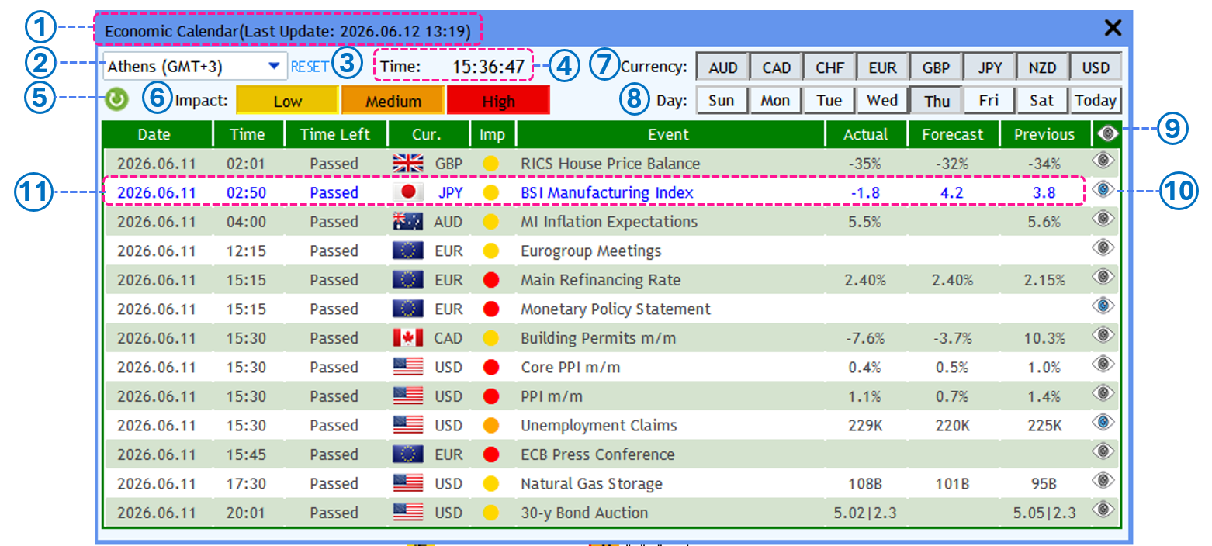Toggle the CHF currency filter
1212x546 pixels.
click(829, 67)
